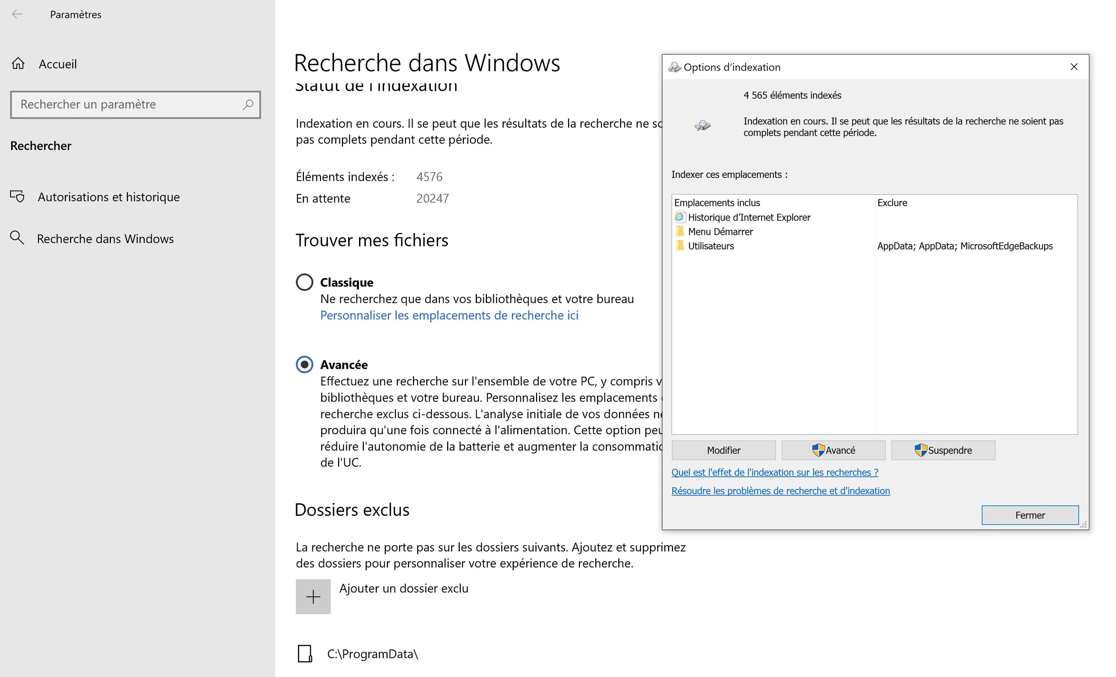Click the C:\ProgramData\ folder icon
1116x677 pixels.
tap(305, 654)
